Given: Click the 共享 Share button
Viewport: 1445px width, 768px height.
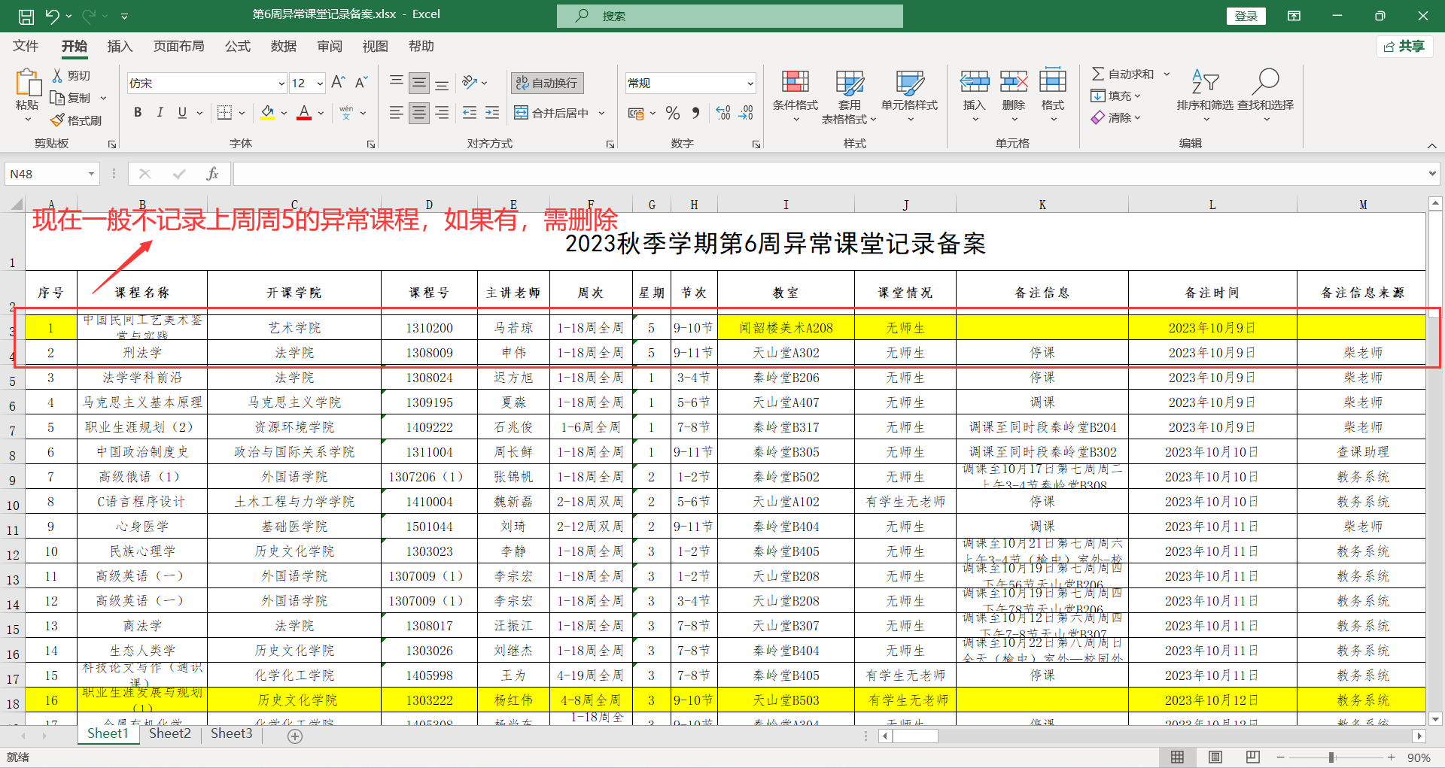Looking at the screenshot, I should tap(1404, 47).
